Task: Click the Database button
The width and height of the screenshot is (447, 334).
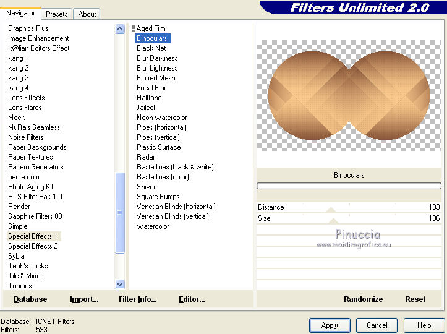Action: coord(30,299)
